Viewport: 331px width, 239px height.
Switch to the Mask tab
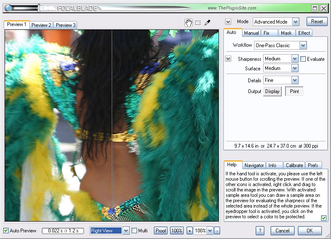point(286,33)
